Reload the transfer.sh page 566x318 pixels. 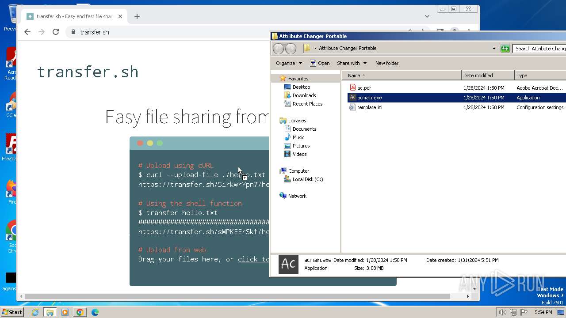point(56,32)
